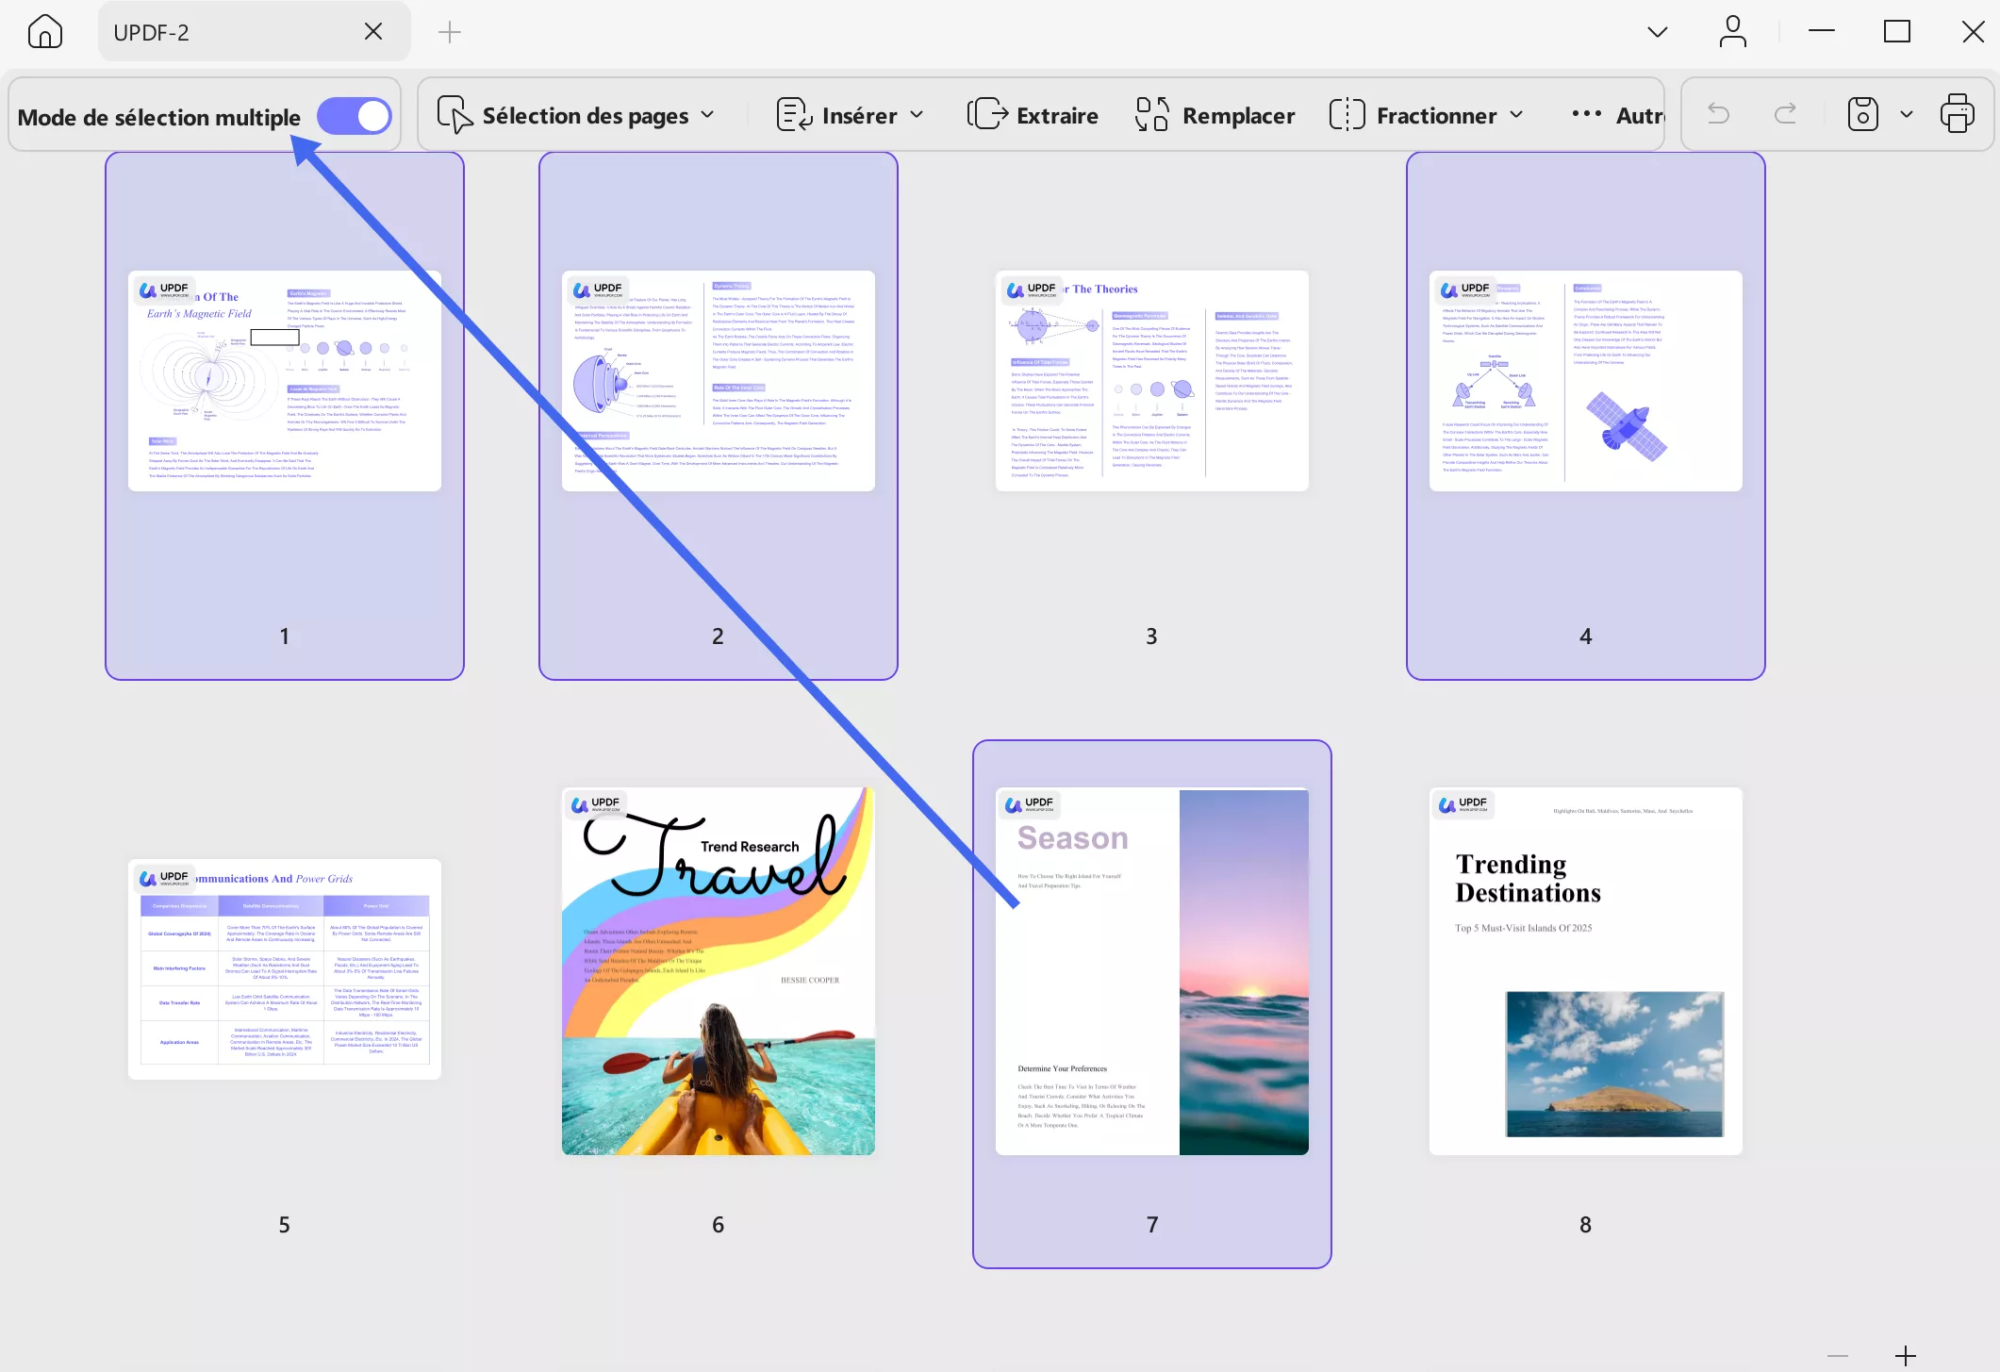Click the Home icon
This screenshot has width=2000, height=1372.
pyautogui.click(x=44, y=32)
